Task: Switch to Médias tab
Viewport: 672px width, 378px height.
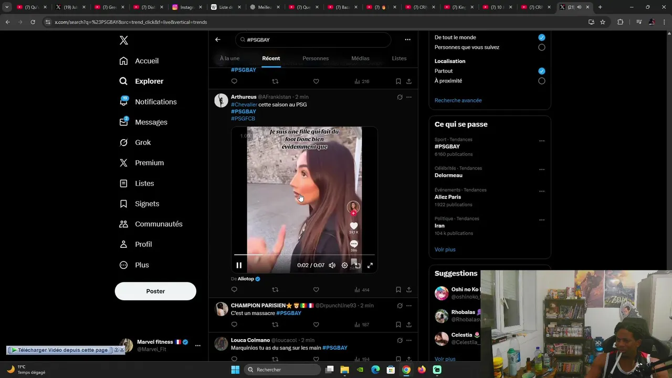Action: click(360, 58)
